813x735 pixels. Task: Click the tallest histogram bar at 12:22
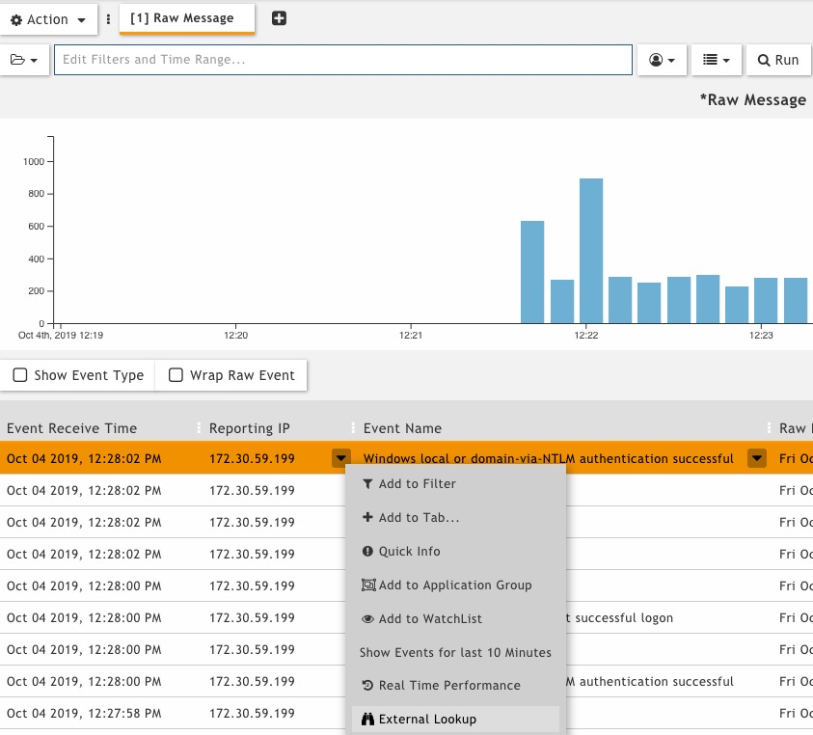(591, 251)
